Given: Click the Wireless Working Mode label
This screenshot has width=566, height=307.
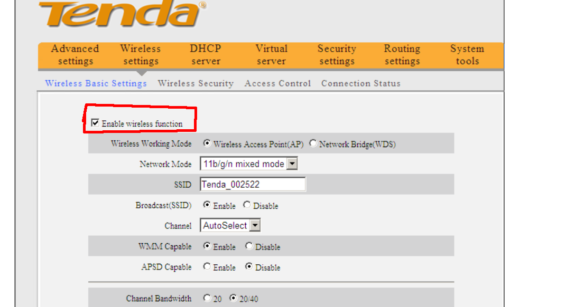Looking at the screenshot, I should pos(151,144).
